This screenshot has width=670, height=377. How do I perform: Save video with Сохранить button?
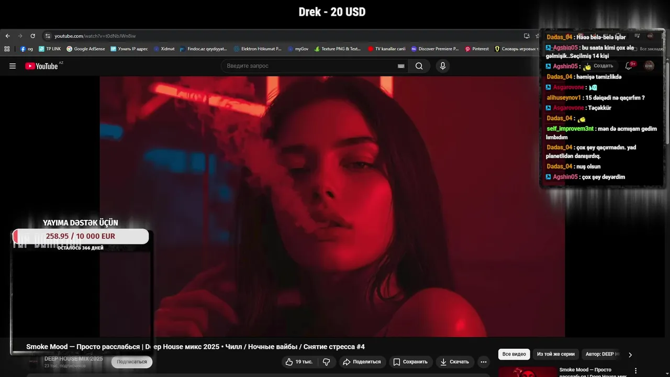410,362
